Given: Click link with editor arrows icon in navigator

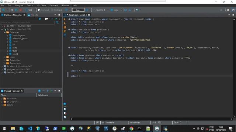Looking at the screenshot, I should coord(56,19).
